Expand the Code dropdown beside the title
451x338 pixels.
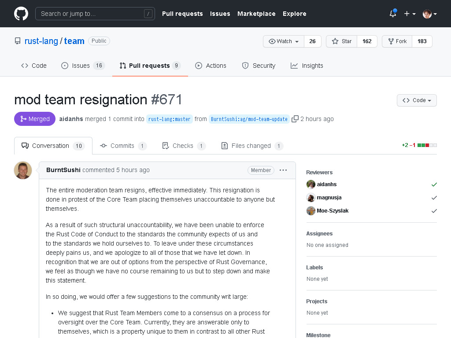[x=417, y=100]
